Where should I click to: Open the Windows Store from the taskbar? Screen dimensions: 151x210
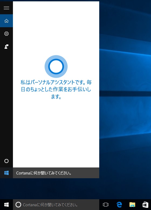pyautogui.click(x=145, y=205)
